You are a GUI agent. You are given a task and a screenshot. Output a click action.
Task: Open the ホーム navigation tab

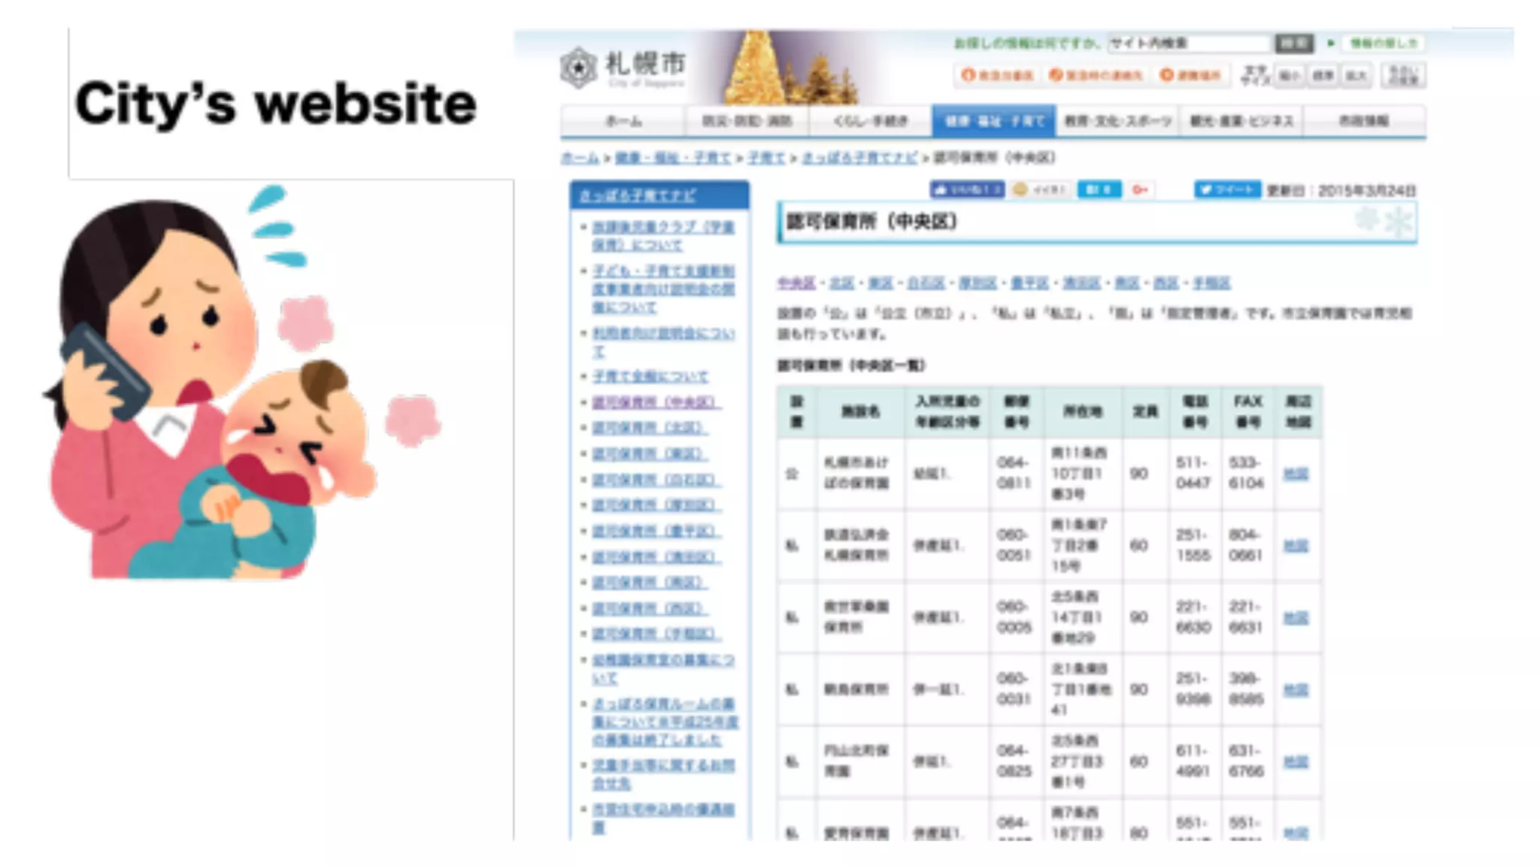(623, 120)
